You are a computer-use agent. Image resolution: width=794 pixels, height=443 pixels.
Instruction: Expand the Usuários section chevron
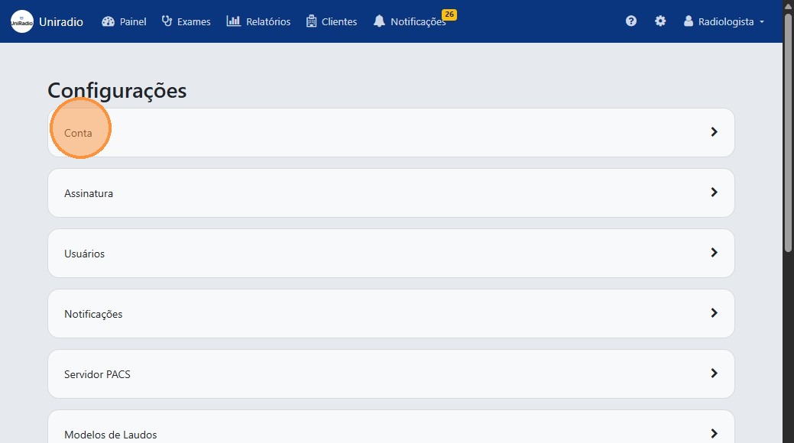714,253
